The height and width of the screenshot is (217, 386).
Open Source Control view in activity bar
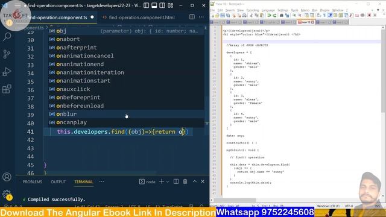[7, 54]
